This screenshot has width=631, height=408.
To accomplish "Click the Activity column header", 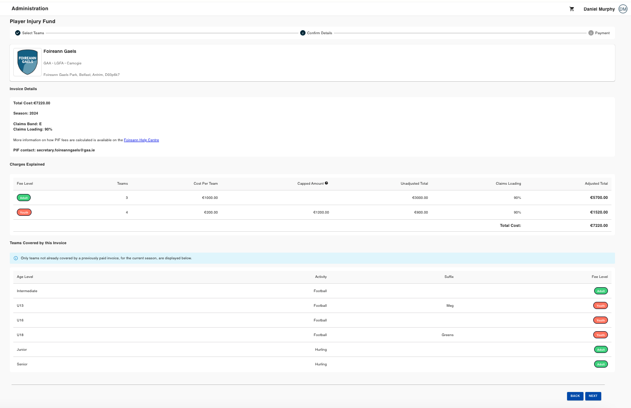I will coord(321,277).
